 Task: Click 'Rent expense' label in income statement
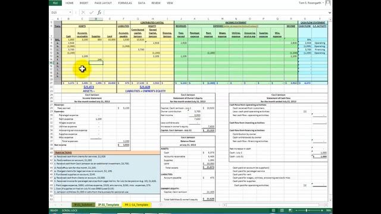[66, 119]
